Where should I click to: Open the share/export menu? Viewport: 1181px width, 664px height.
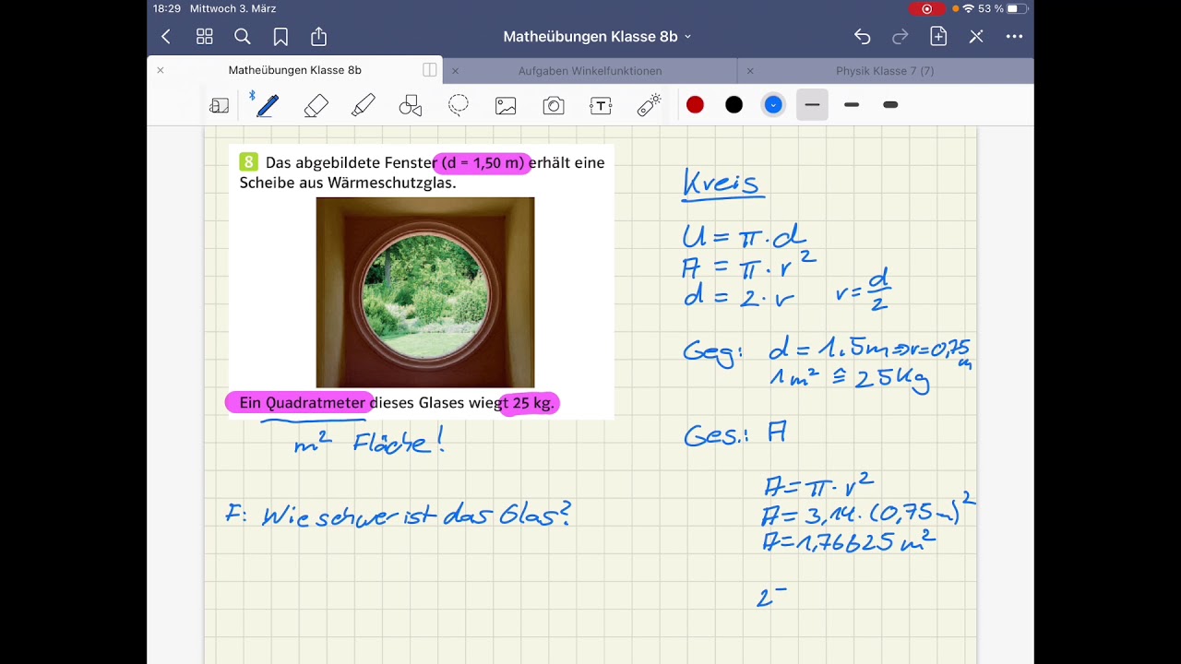(x=318, y=36)
